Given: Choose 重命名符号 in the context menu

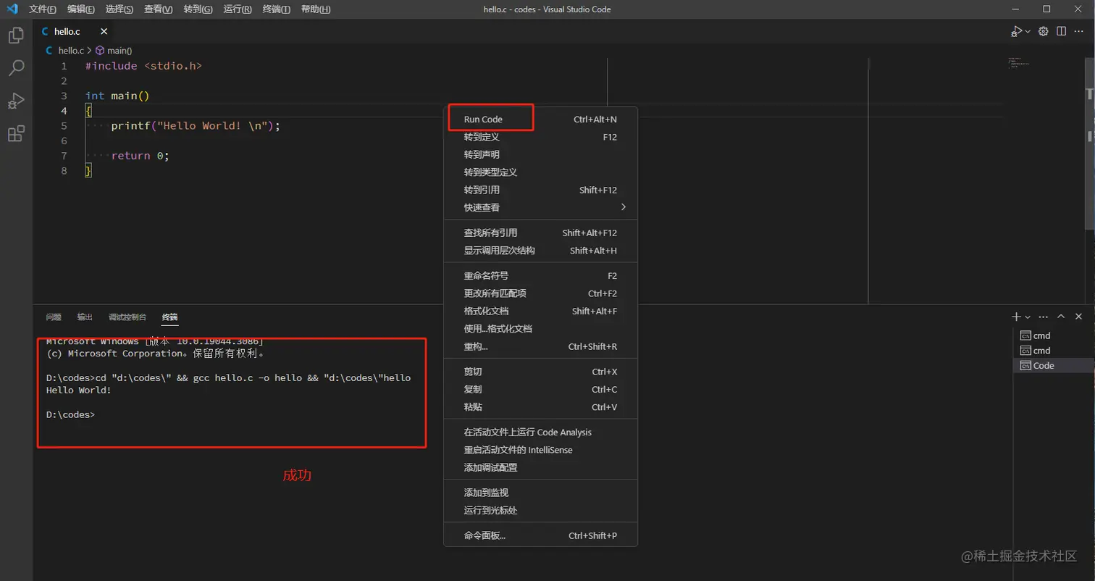Looking at the screenshot, I should point(540,276).
